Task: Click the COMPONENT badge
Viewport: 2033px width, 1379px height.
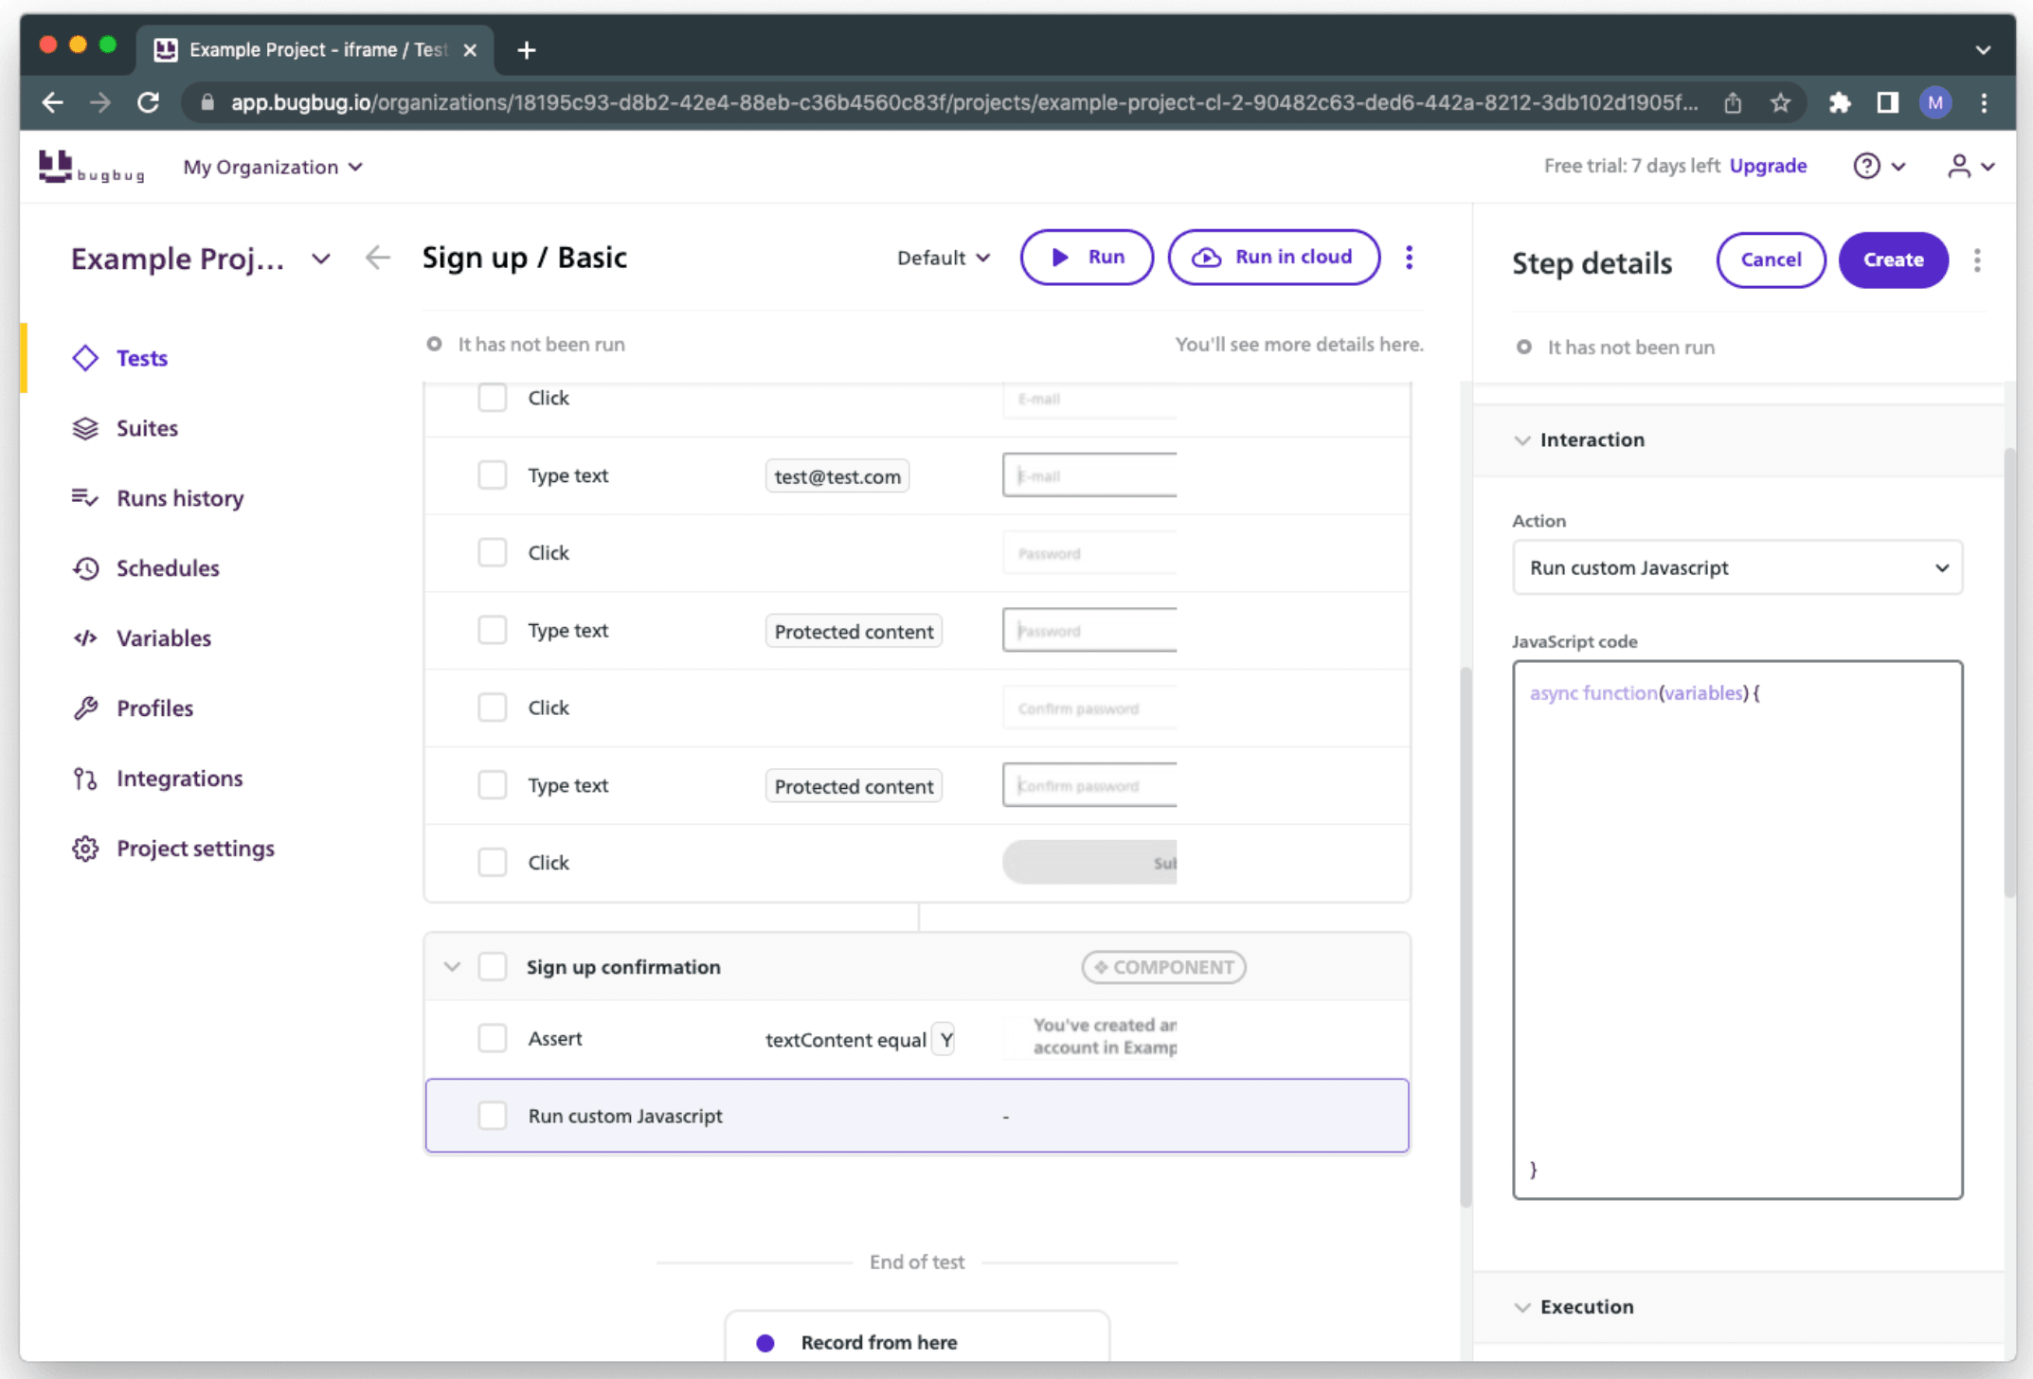Action: (1163, 967)
